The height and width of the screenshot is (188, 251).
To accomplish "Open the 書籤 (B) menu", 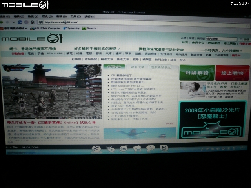I will click(x=61, y=16).
